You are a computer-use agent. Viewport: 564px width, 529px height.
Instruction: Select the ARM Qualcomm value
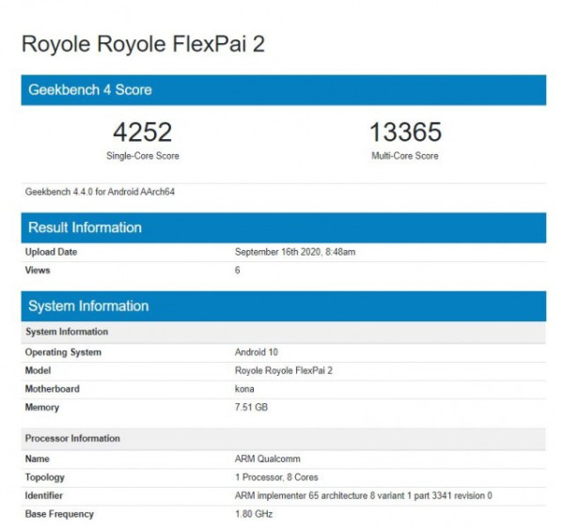coord(268,459)
